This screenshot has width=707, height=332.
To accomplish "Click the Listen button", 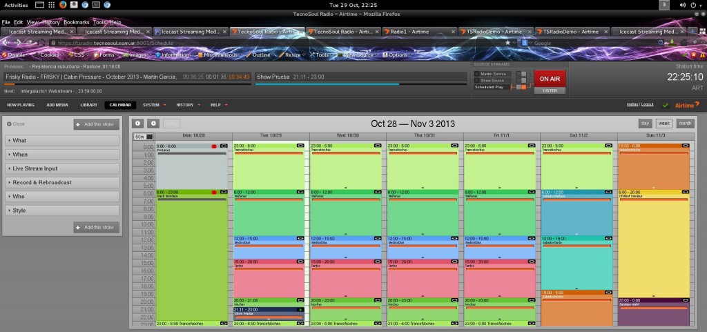I will [550, 90].
